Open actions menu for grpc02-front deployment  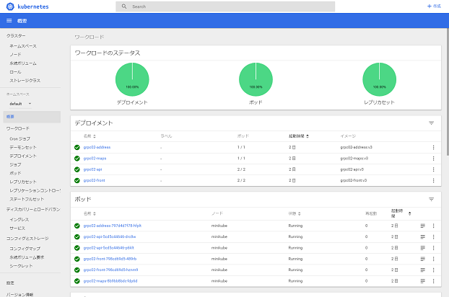point(433,180)
